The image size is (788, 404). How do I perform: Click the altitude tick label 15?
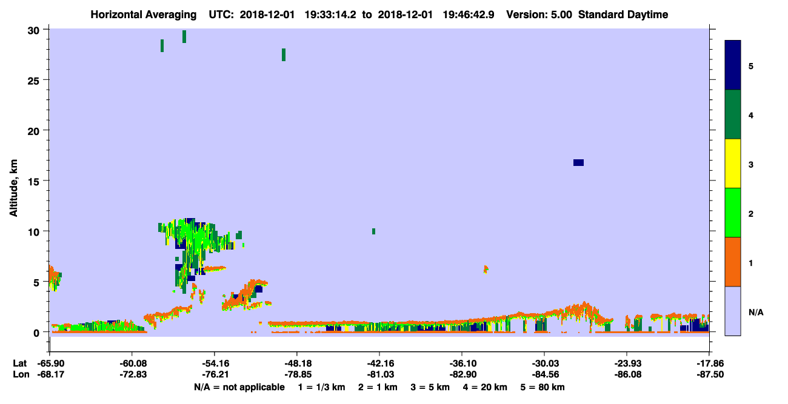point(35,181)
